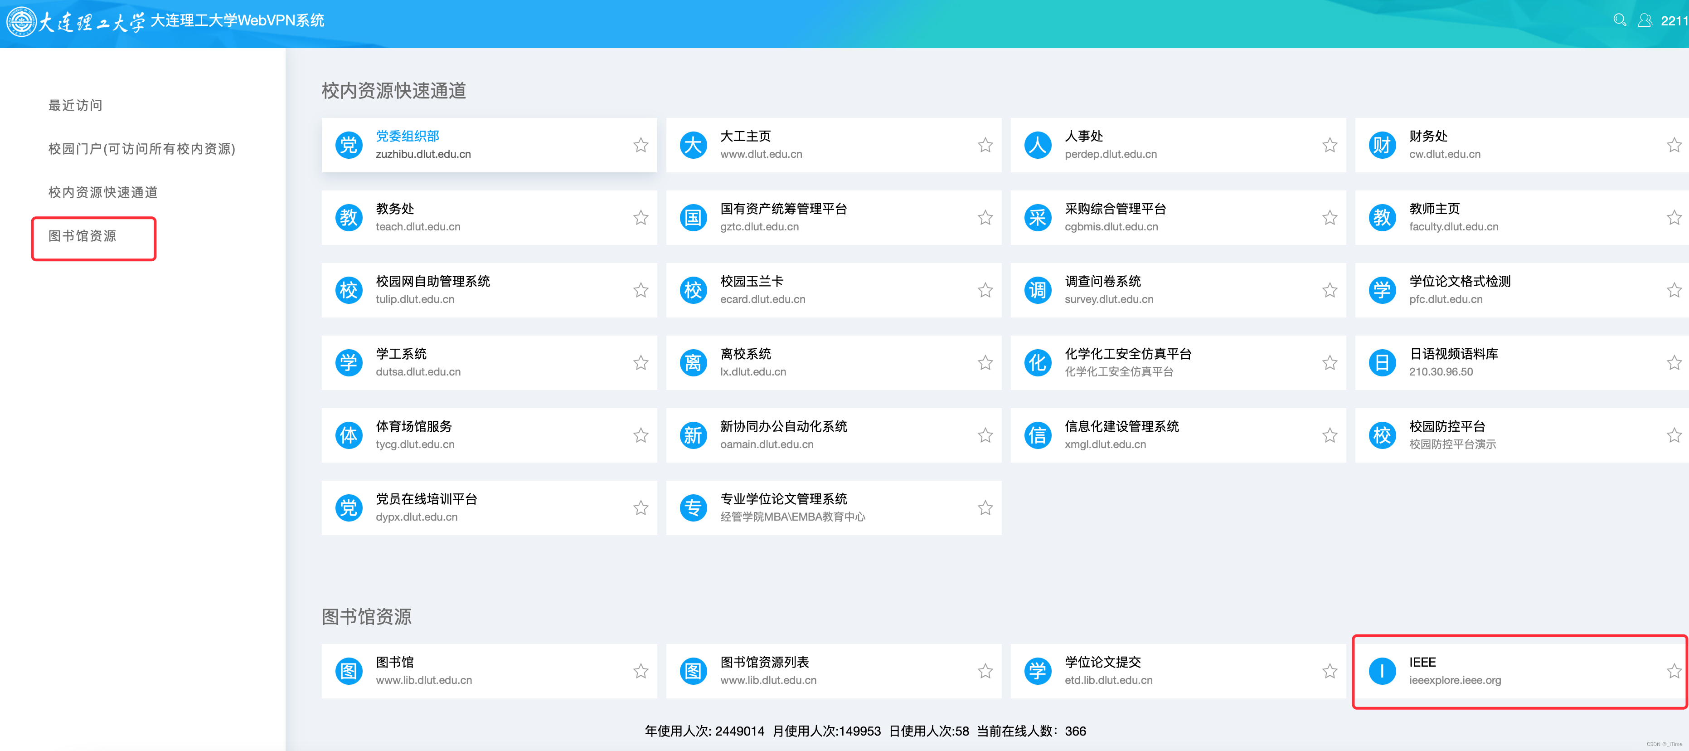Select the 教务处 circular icon

coord(349,217)
